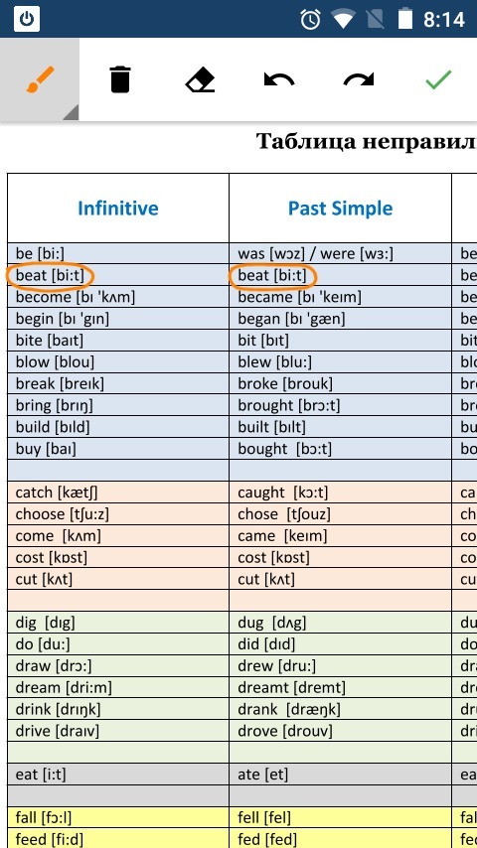Screen dimensions: 477x848
Task: Tap the power icon in status bar
Action: 27,20
